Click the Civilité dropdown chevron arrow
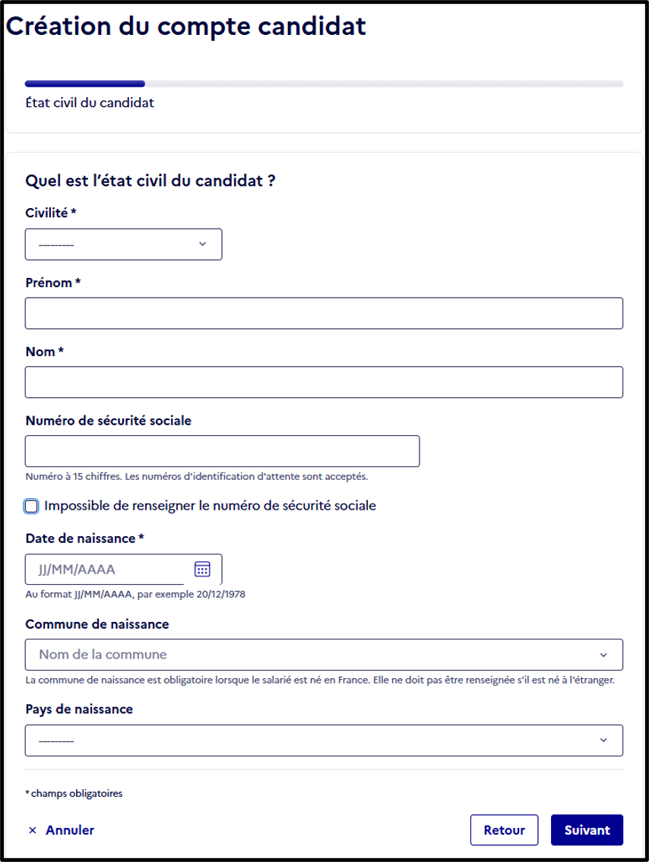Image resolution: width=649 pixels, height=862 pixels. coord(202,244)
